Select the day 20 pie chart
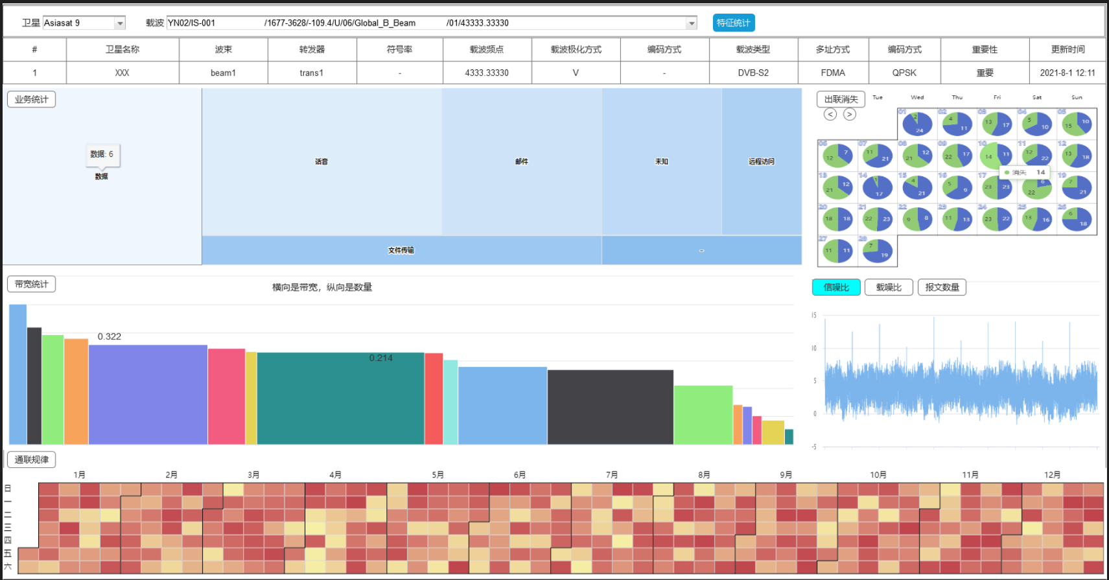Viewport: 1109px width, 580px height. click(837, 219)
